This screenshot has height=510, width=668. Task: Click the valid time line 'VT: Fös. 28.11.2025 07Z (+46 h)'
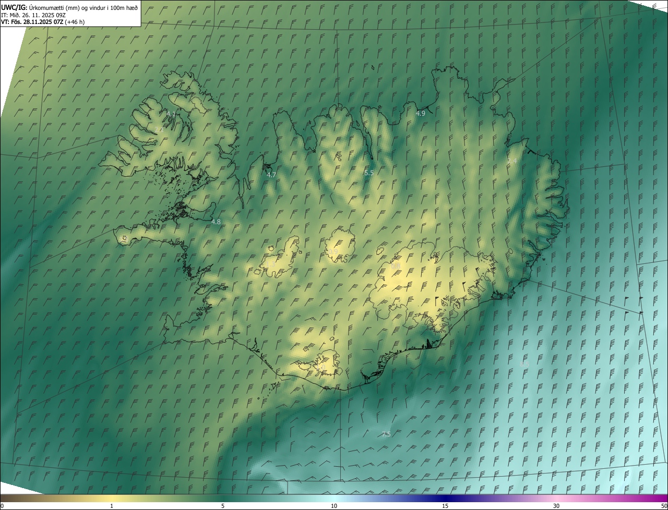click(x=43, y=22)
